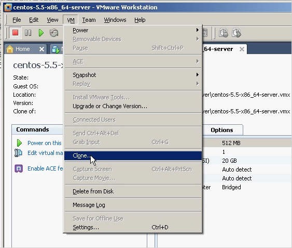292x248 pixels.
Task: Open the File menu
Action: coord(17,20)
